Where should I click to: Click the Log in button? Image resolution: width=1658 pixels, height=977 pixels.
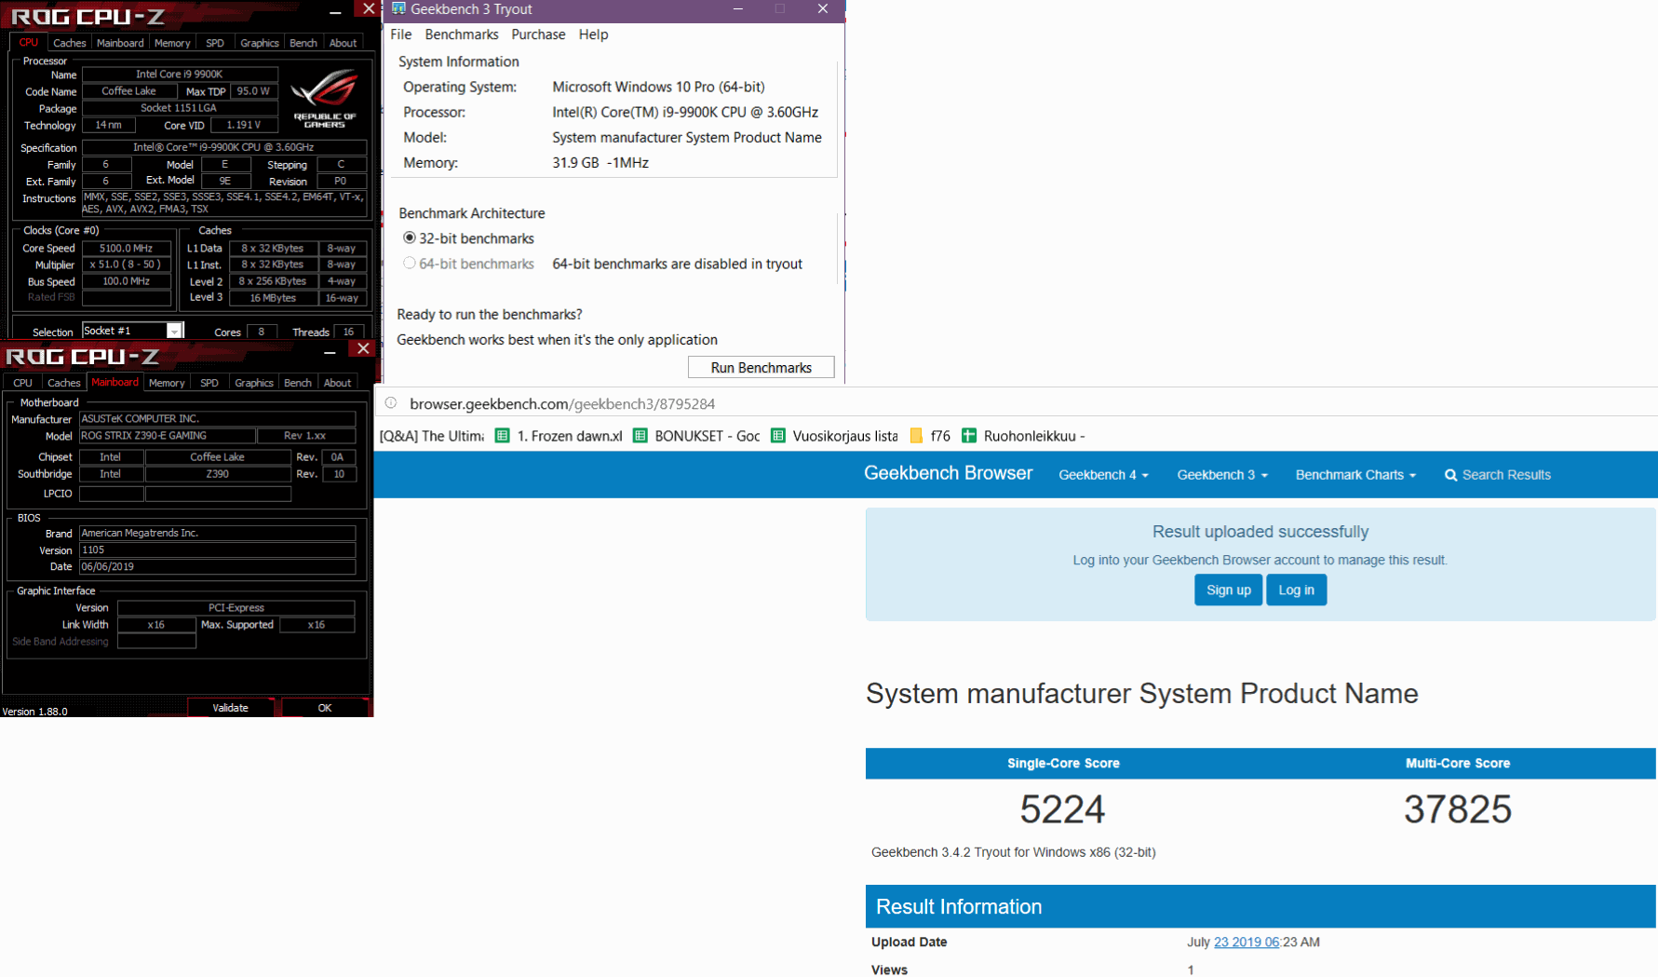pyautogui.click(x=1296, y=590)
